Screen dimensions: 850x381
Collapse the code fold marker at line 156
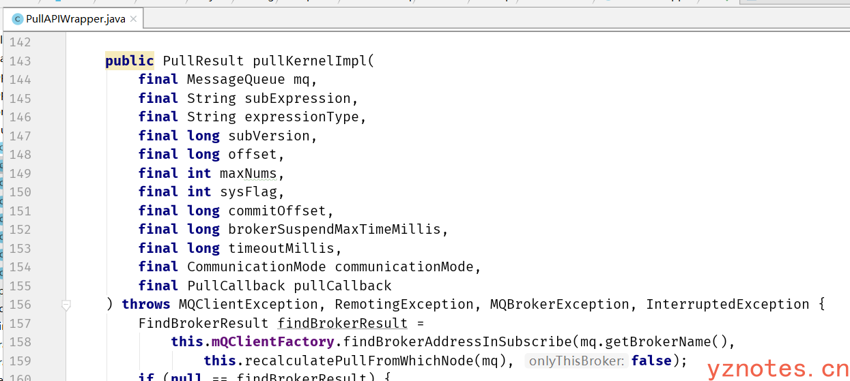pos(66,305)
